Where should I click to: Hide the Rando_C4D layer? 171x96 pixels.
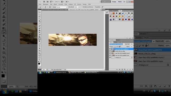tap(110, 51)
